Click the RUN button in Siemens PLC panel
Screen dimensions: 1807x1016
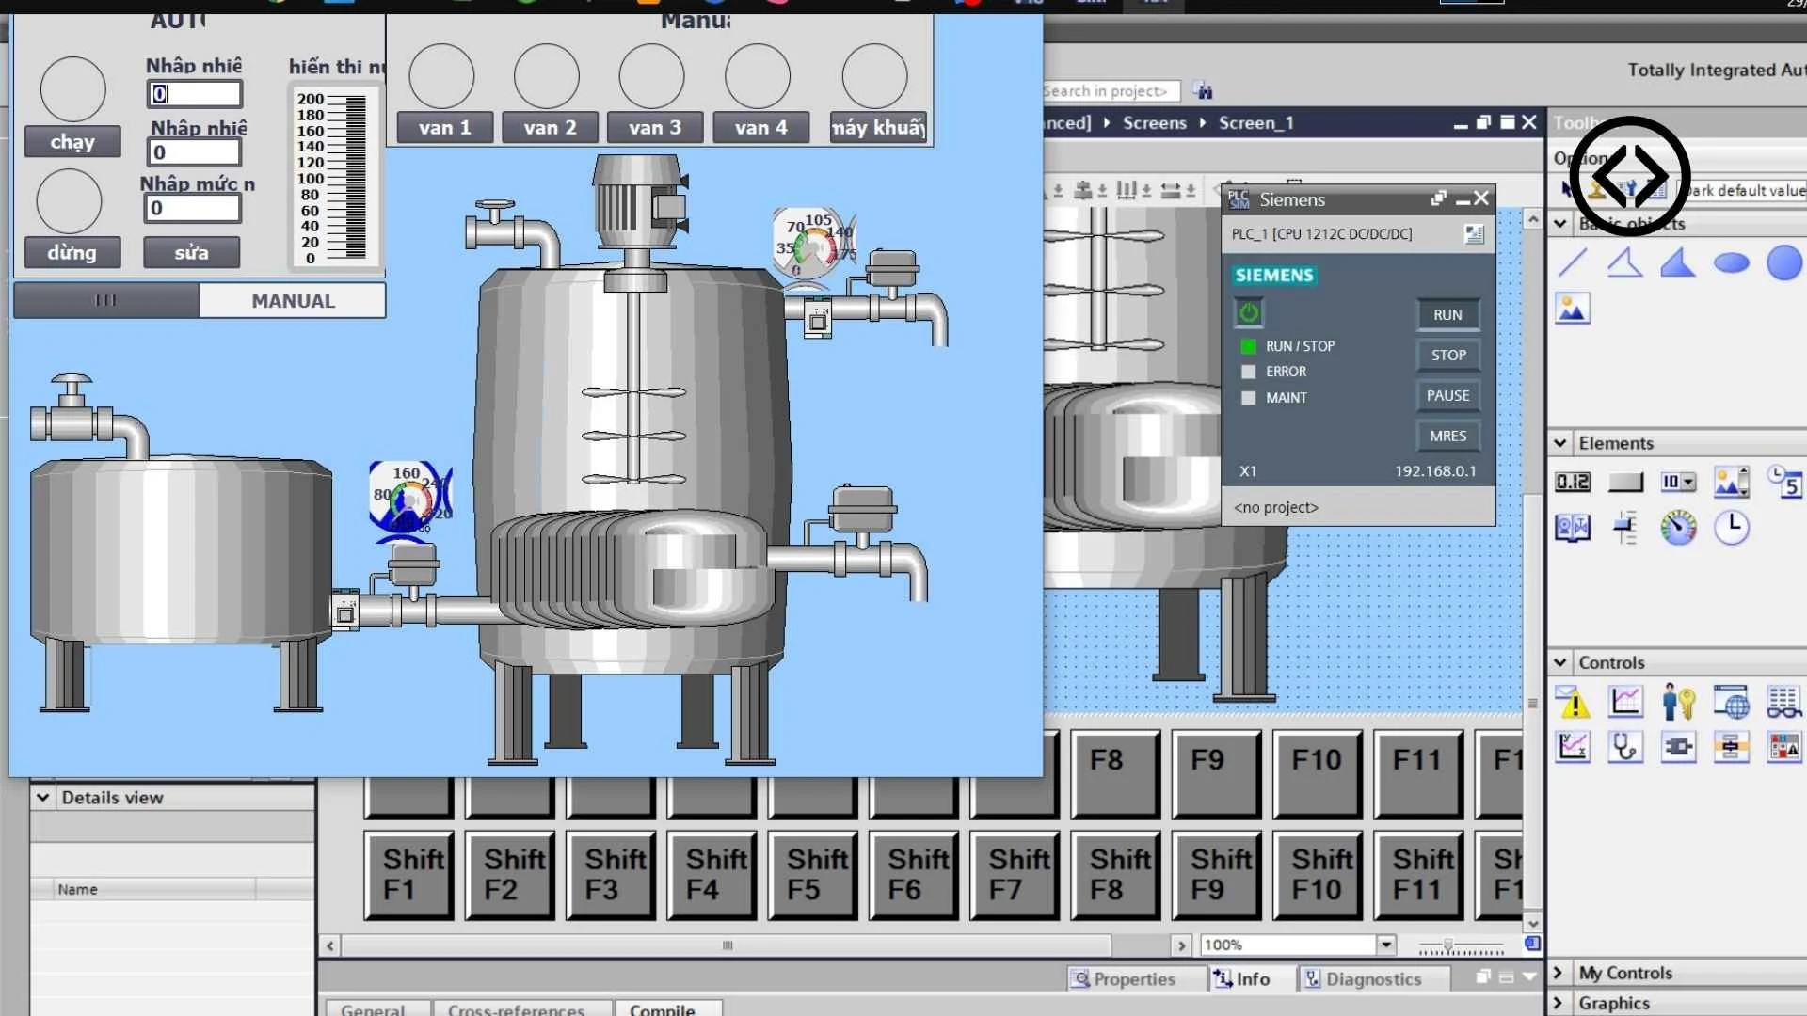click(1447, 314)
